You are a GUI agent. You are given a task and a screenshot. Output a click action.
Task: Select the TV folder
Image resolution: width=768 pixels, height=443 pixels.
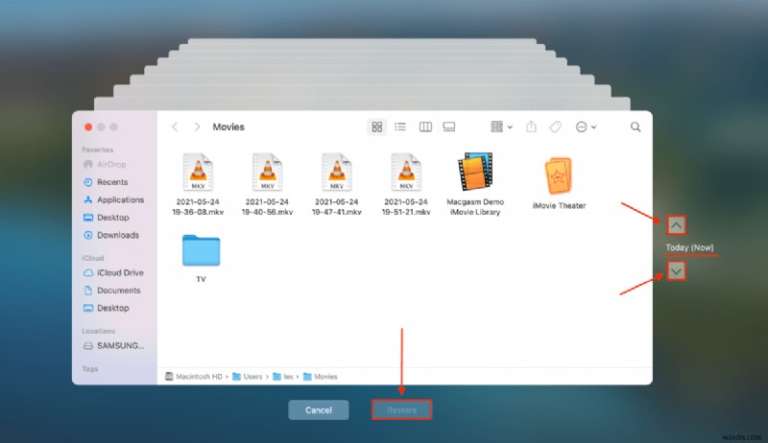[201, 258]
